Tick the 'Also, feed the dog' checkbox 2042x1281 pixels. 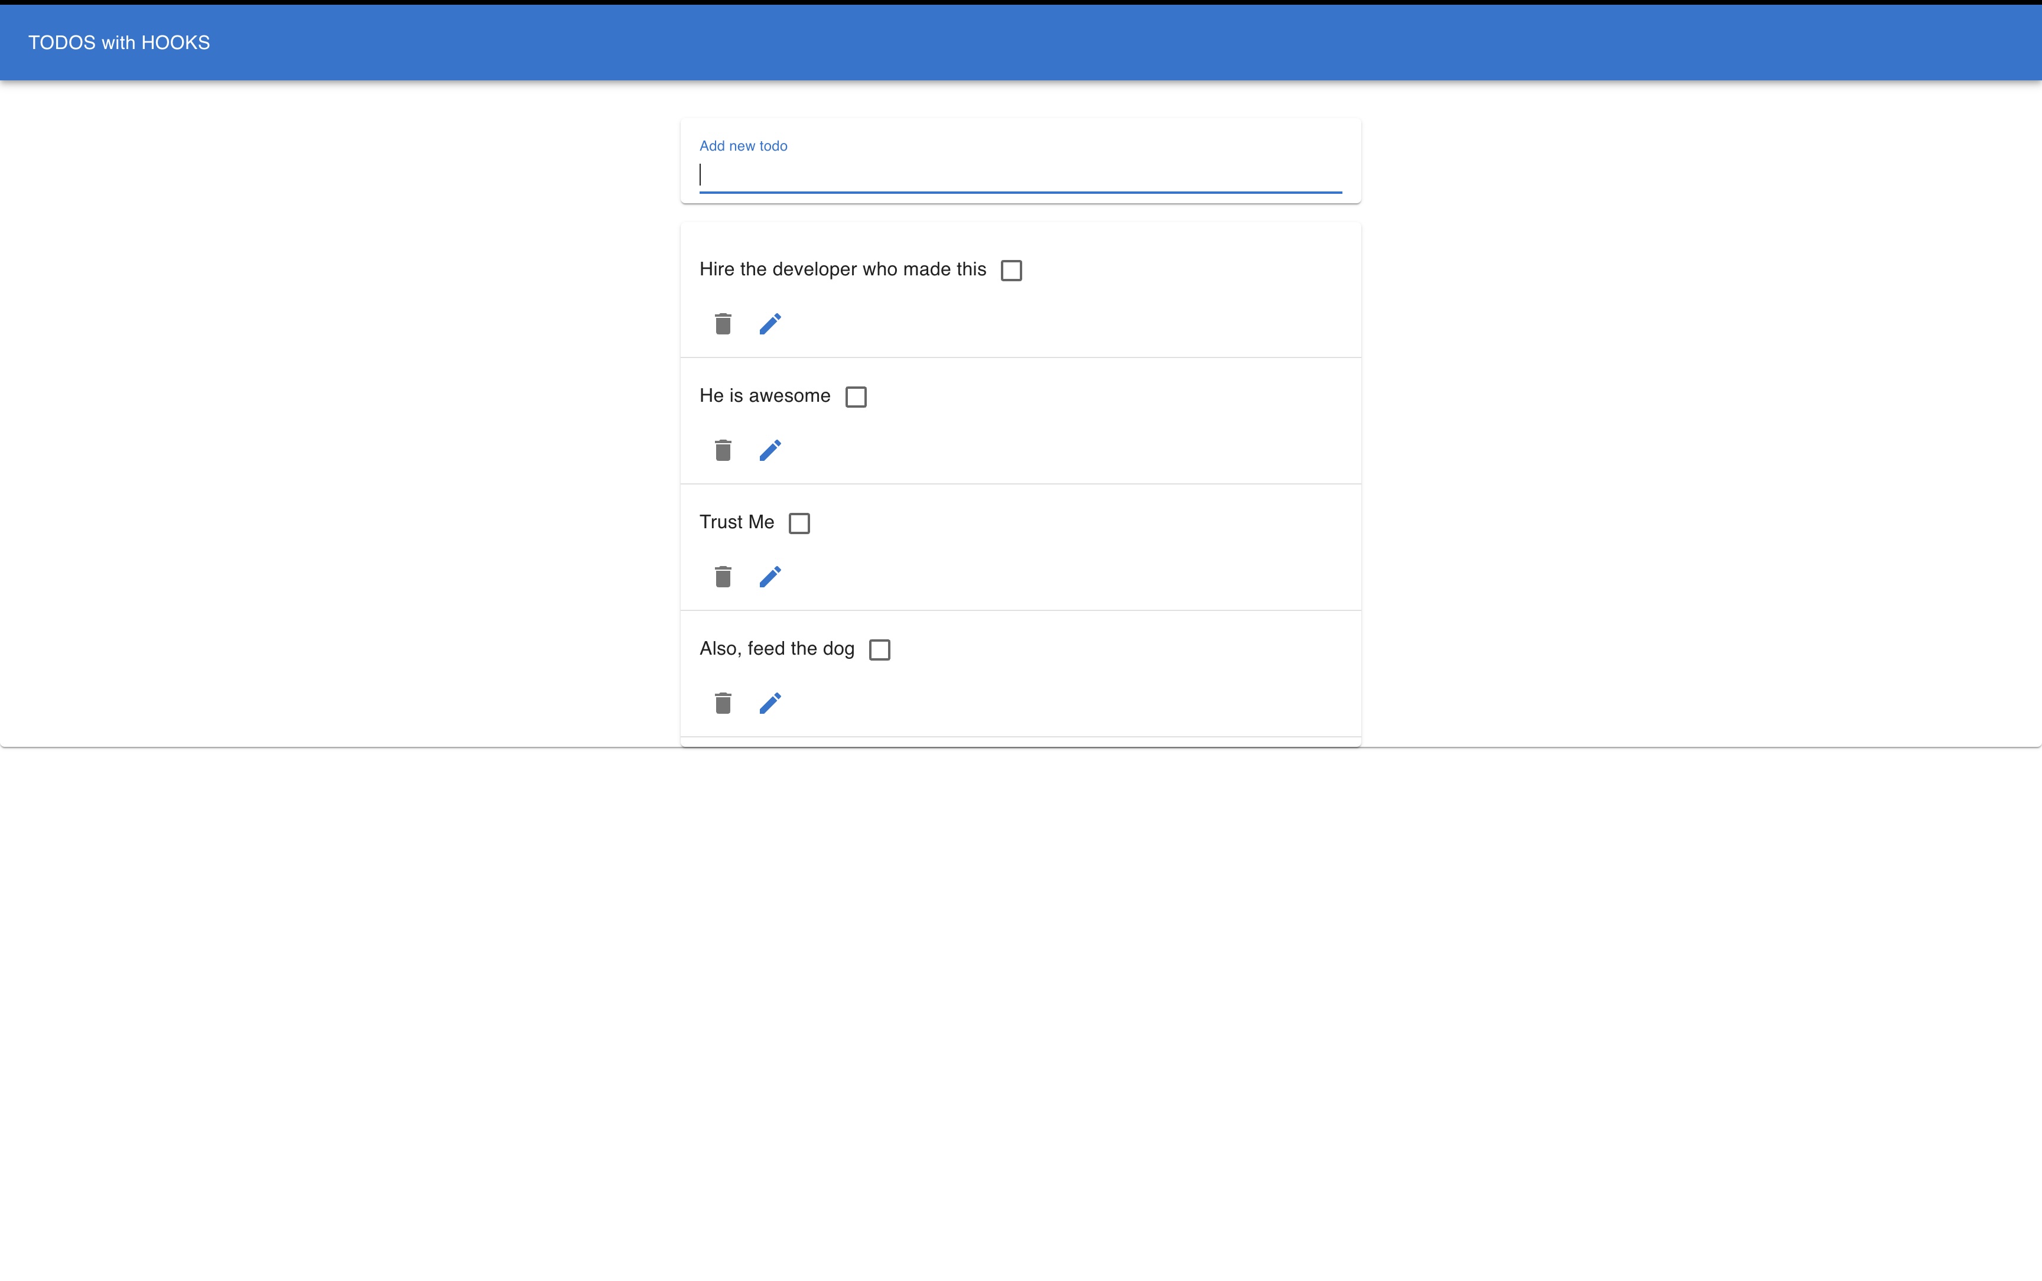(879, 649)
